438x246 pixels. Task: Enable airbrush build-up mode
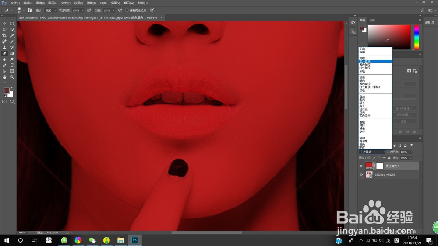click(120, 10)
